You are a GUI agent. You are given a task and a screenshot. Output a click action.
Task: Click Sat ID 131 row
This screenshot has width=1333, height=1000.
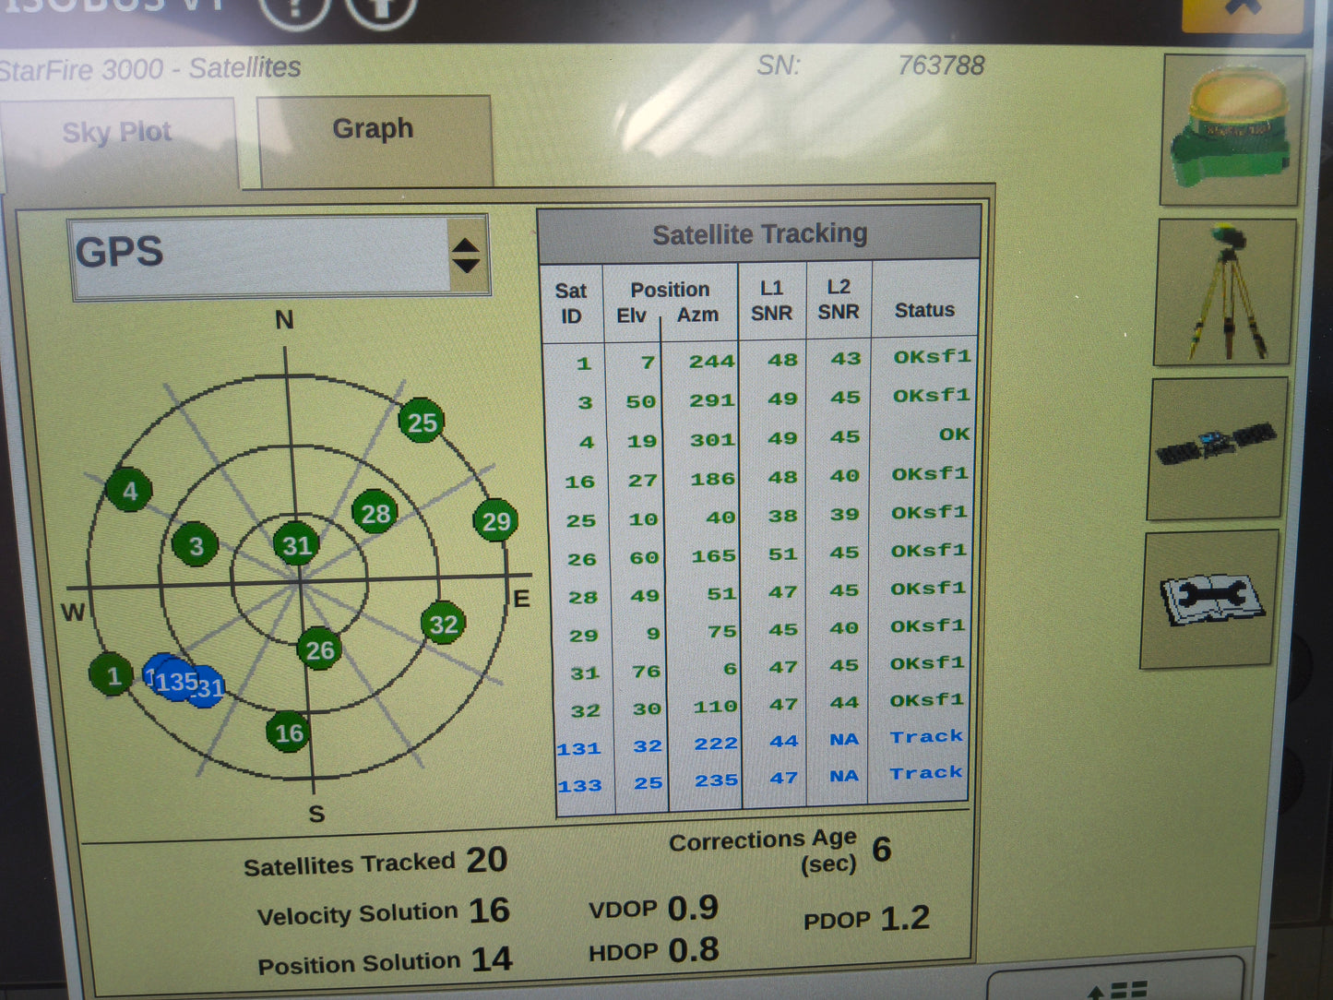[x=760, y=744]
